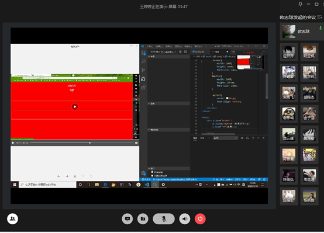Switch to the editor tab with the blue VS Code icon
This screenshot has height=233, width=324.
198,51
